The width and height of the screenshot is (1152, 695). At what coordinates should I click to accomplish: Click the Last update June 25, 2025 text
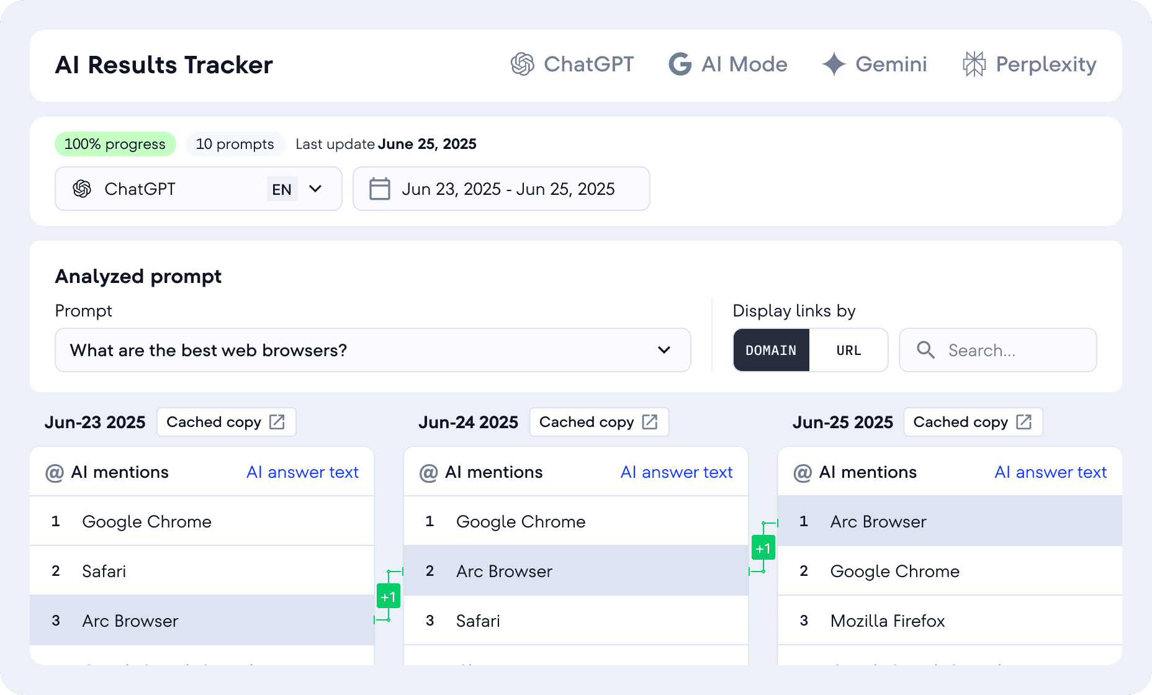(x=386, y=144)
